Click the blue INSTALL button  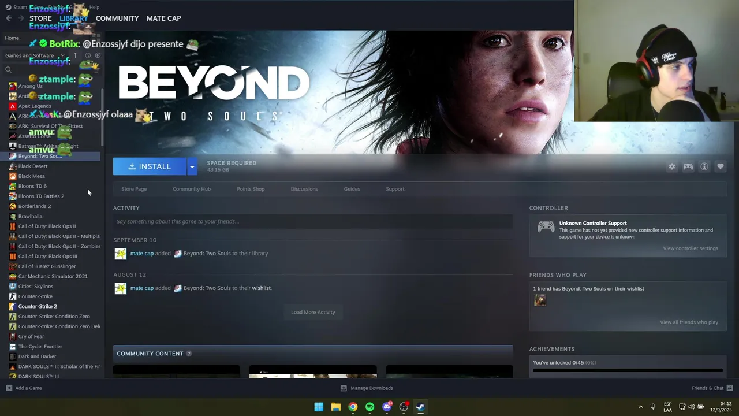[150, 166]
